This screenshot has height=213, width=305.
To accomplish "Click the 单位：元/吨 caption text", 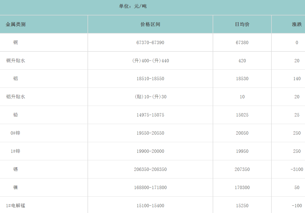I will click(x=133, y=6).
